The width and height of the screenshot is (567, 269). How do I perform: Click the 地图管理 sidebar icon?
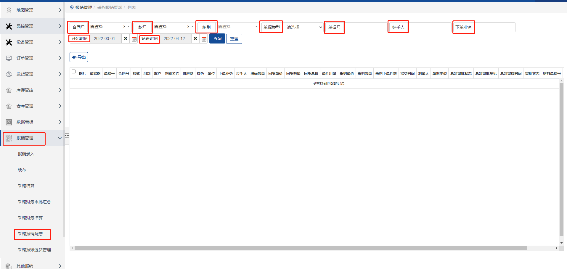point(9,10)
